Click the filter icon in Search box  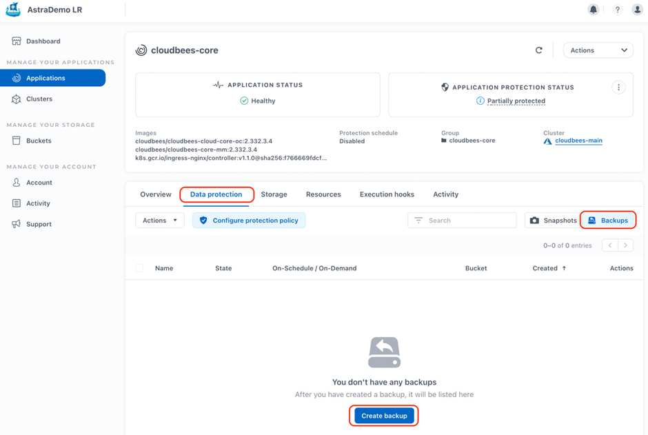click(x=418, y=220)
